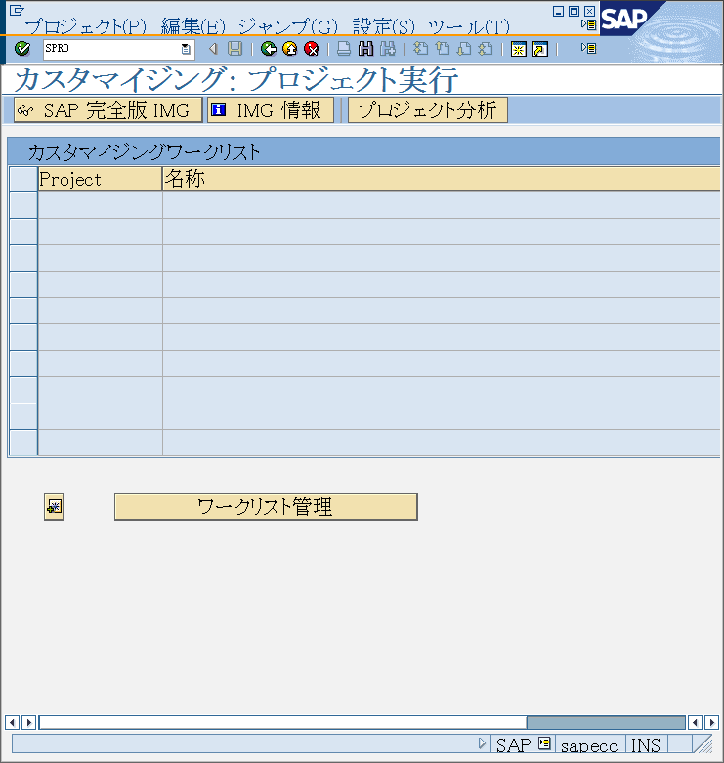Click the select-all box in table header
The width and height of the screenshot is (724, 763).
(23, 179)
